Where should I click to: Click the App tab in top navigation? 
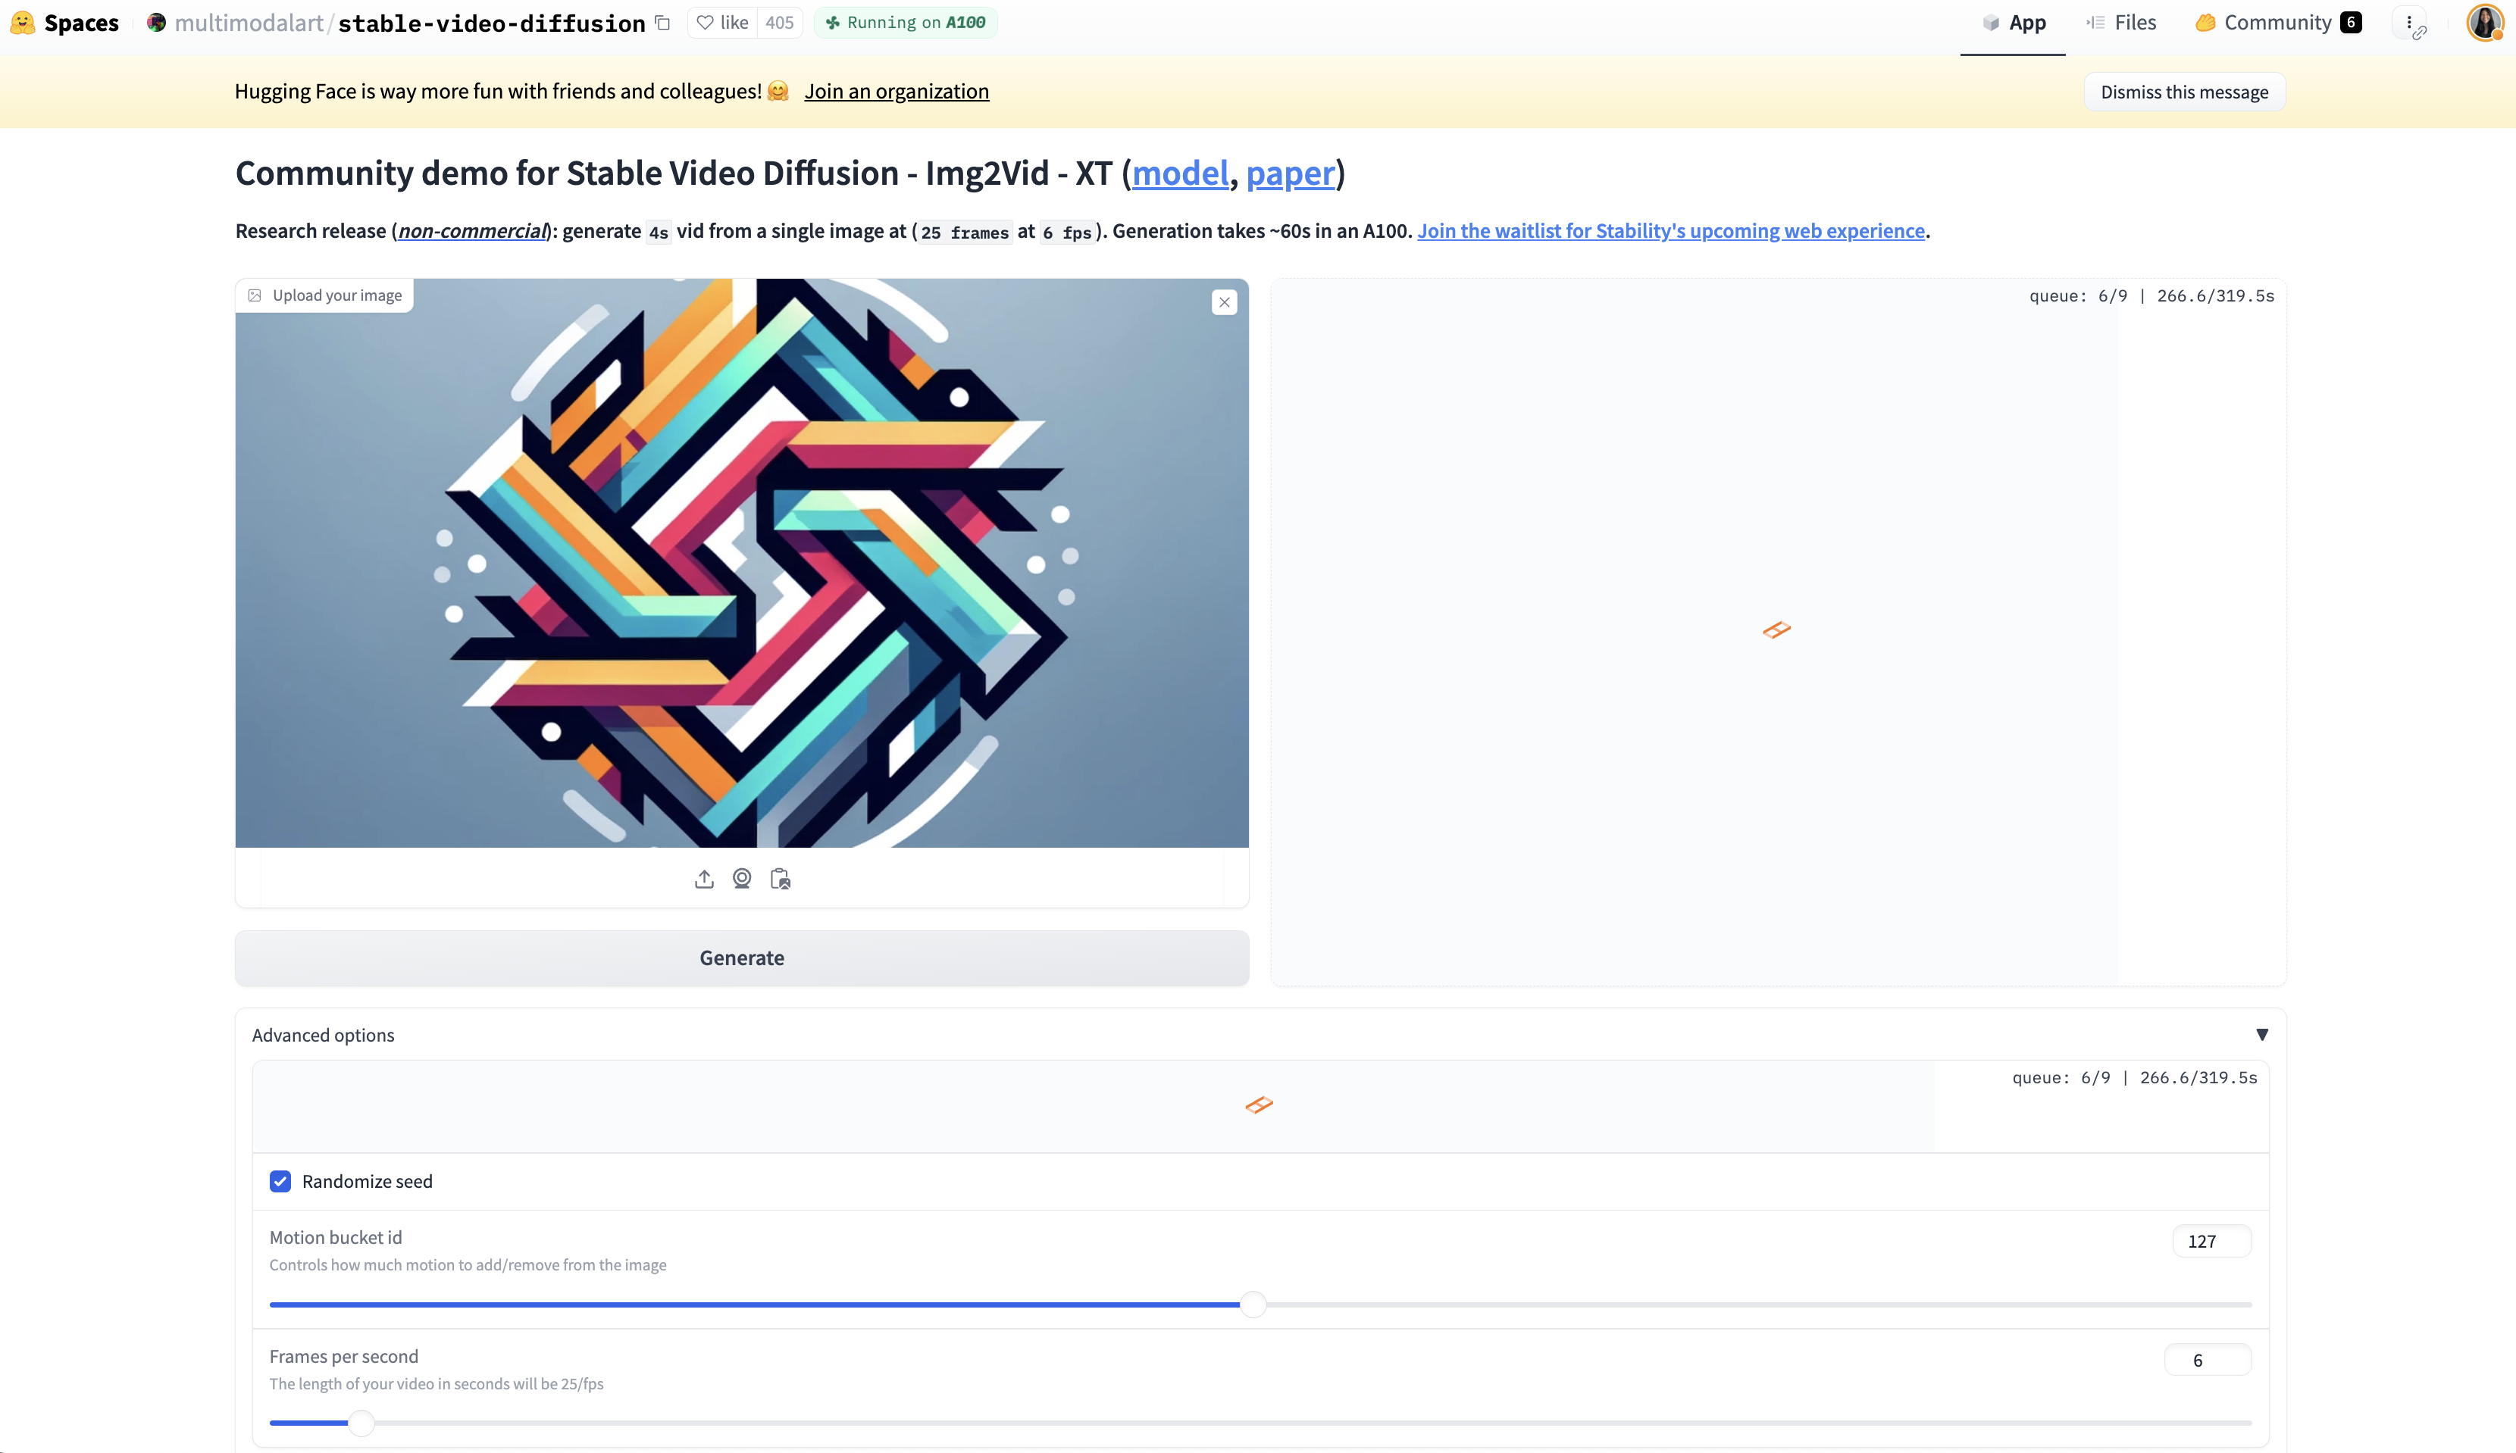[x=2013, y=23]
